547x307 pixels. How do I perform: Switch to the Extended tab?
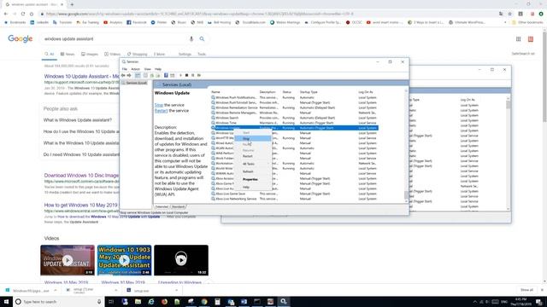[162, 206]
